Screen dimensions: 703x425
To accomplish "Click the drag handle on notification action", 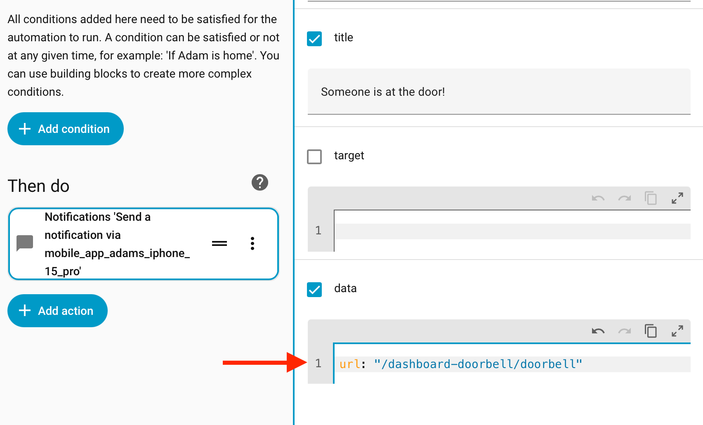I will tap(219, 243).
